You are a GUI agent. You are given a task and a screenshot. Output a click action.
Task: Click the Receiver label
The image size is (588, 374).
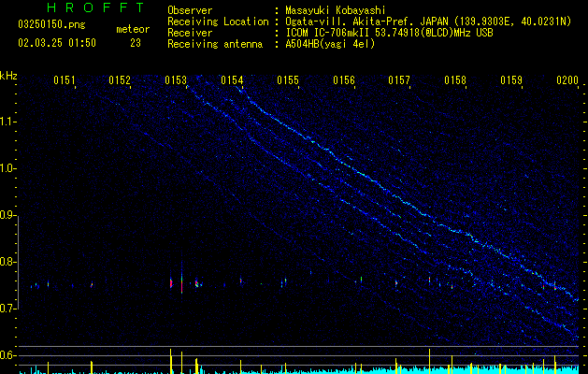pos(190,33)
